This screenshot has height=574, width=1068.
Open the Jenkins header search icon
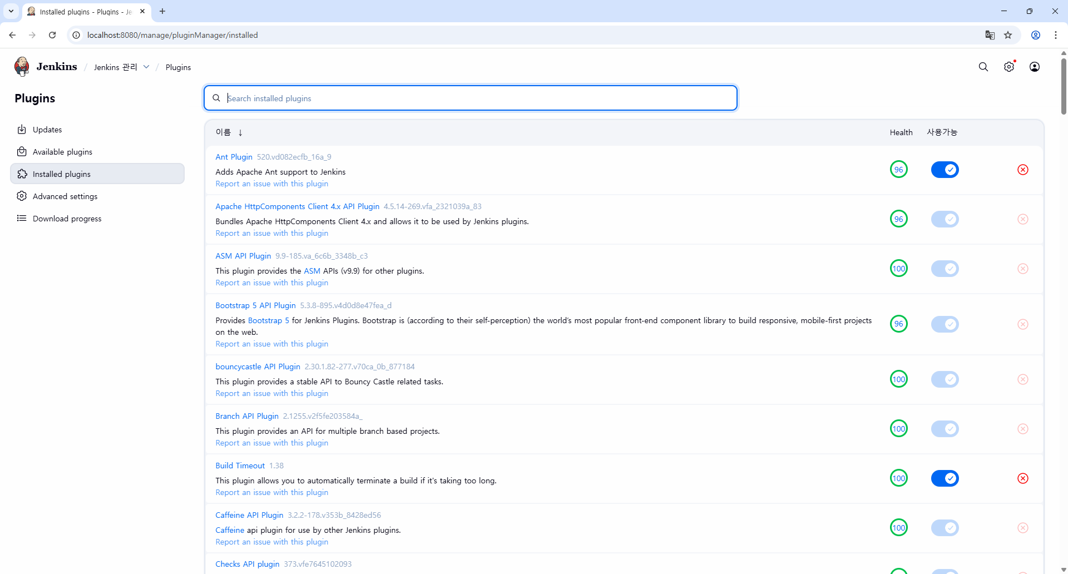983,67
